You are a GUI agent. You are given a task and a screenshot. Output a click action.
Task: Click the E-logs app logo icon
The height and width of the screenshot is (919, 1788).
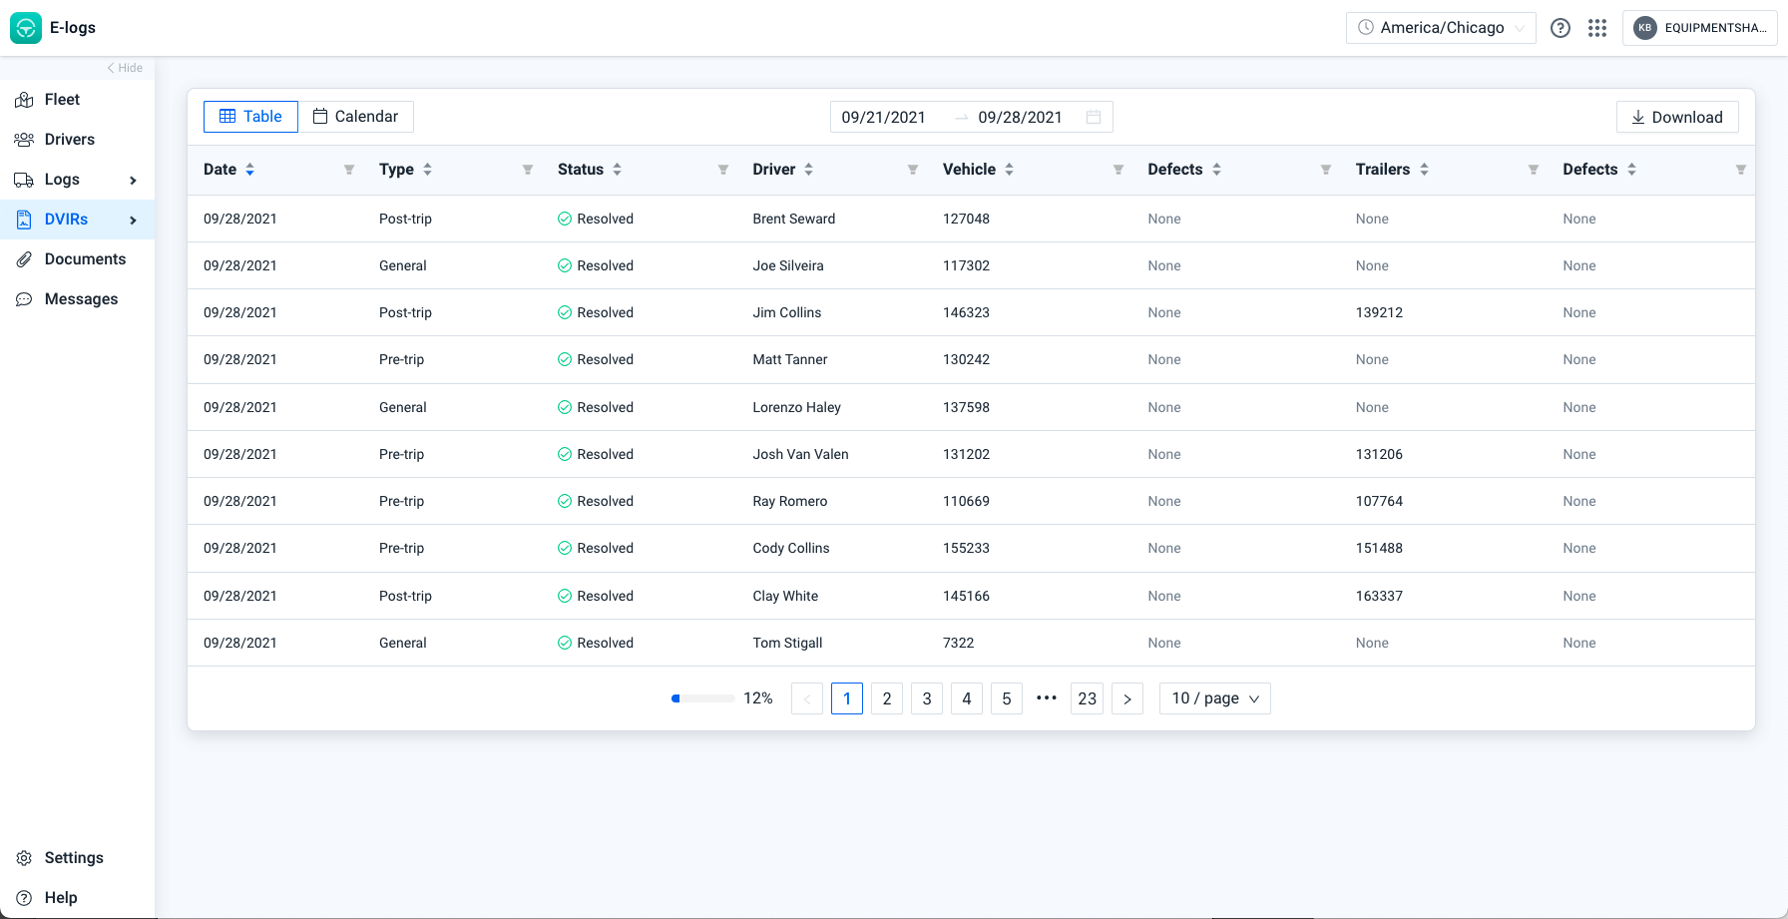[x=26, y=28]
